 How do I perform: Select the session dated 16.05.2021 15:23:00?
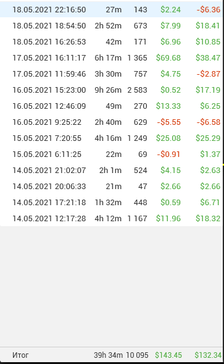tap(111, 90)
